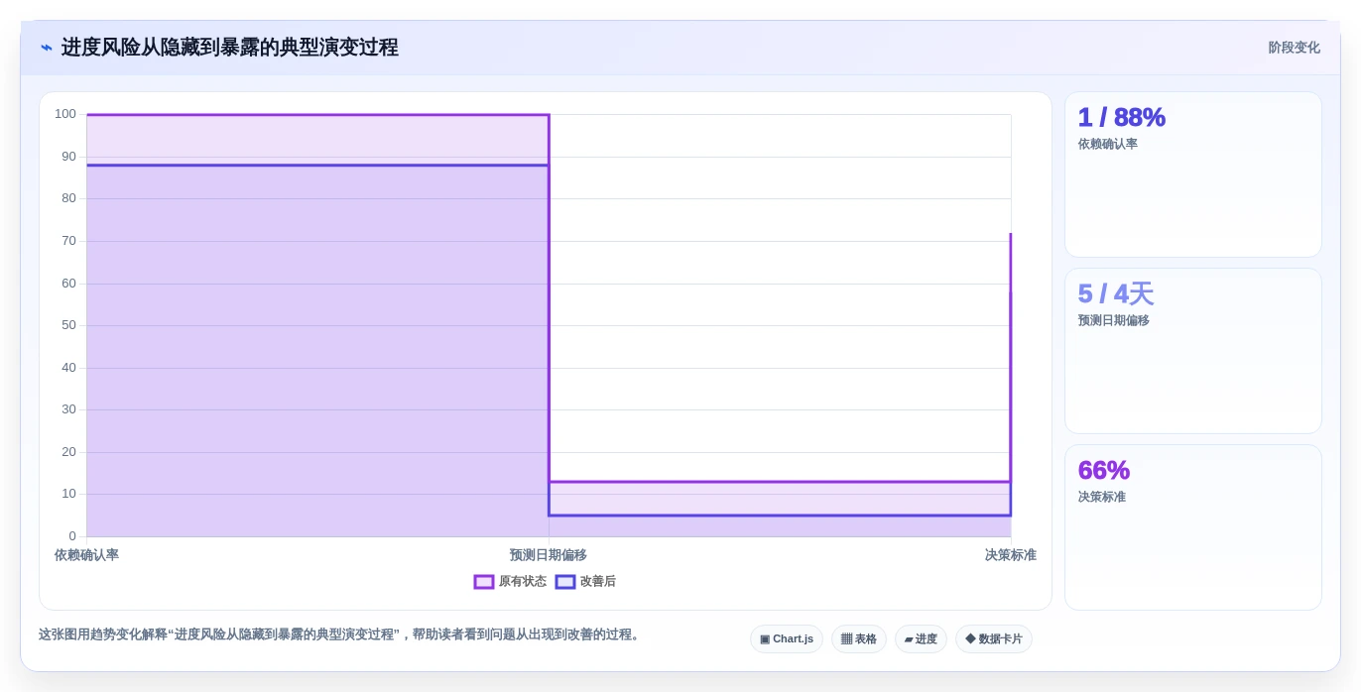This screenshot has height=692, width=1361.
Task: Open the 1 / 88% 依赖确认率 card
Action: click(x=1193, y=174)
